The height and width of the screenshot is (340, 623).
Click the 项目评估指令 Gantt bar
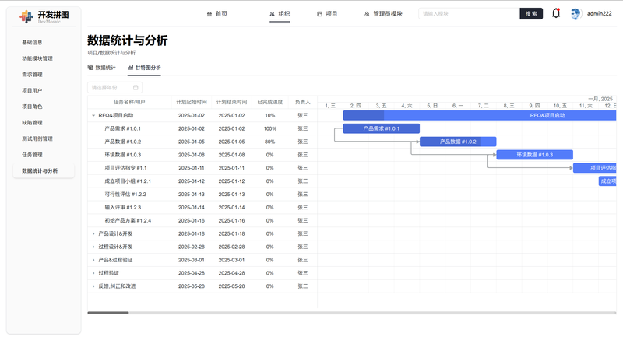tap(595, 168)
